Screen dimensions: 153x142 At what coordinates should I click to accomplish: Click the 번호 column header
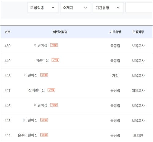[x=8, y=32]
